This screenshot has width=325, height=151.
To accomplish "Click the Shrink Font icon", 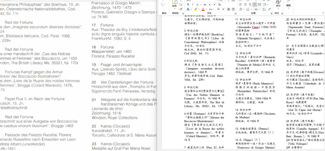I will (223, 9).
